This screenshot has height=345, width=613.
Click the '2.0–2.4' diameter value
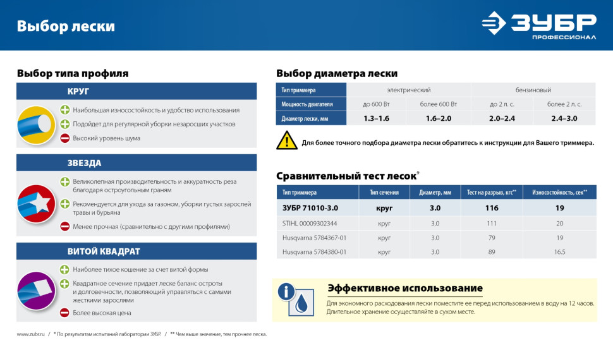(502, 118)
